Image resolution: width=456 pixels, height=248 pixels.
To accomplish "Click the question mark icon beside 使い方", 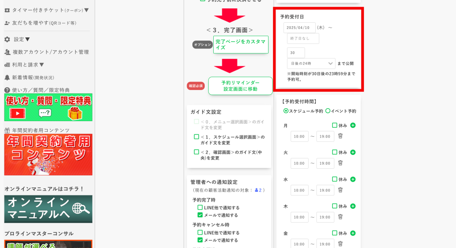I will coord(7,90).
